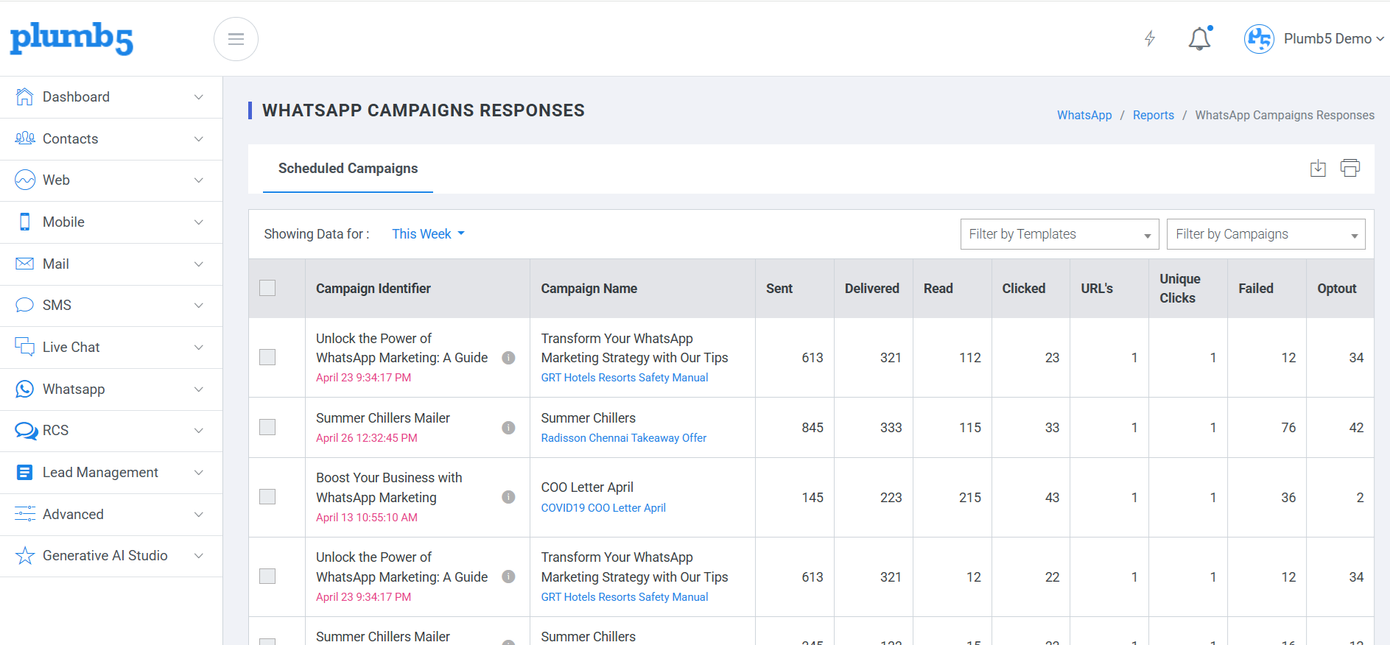Click the plumb5 logo
Viewport: 1390px width, 645px height.
click(71, 38)
